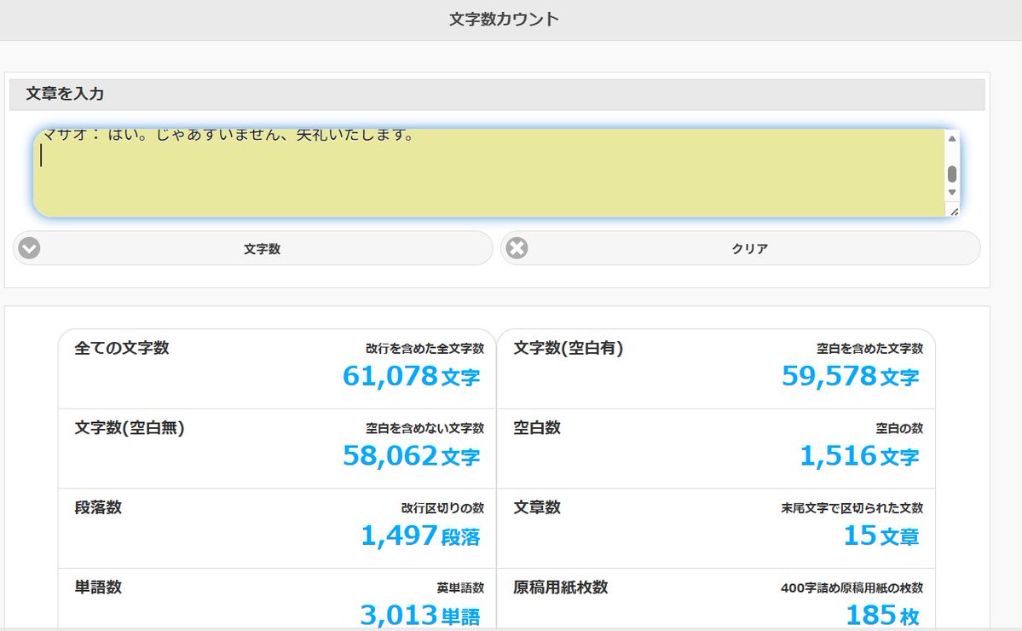Click the 文字数 count button label
Viewport: 1022px width, 631px height.
tap(262, 249)
